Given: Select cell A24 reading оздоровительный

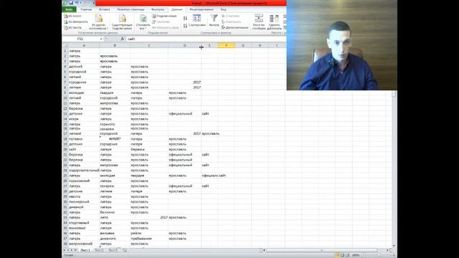Looking at the screenshot, I should [x=84, y=171].
